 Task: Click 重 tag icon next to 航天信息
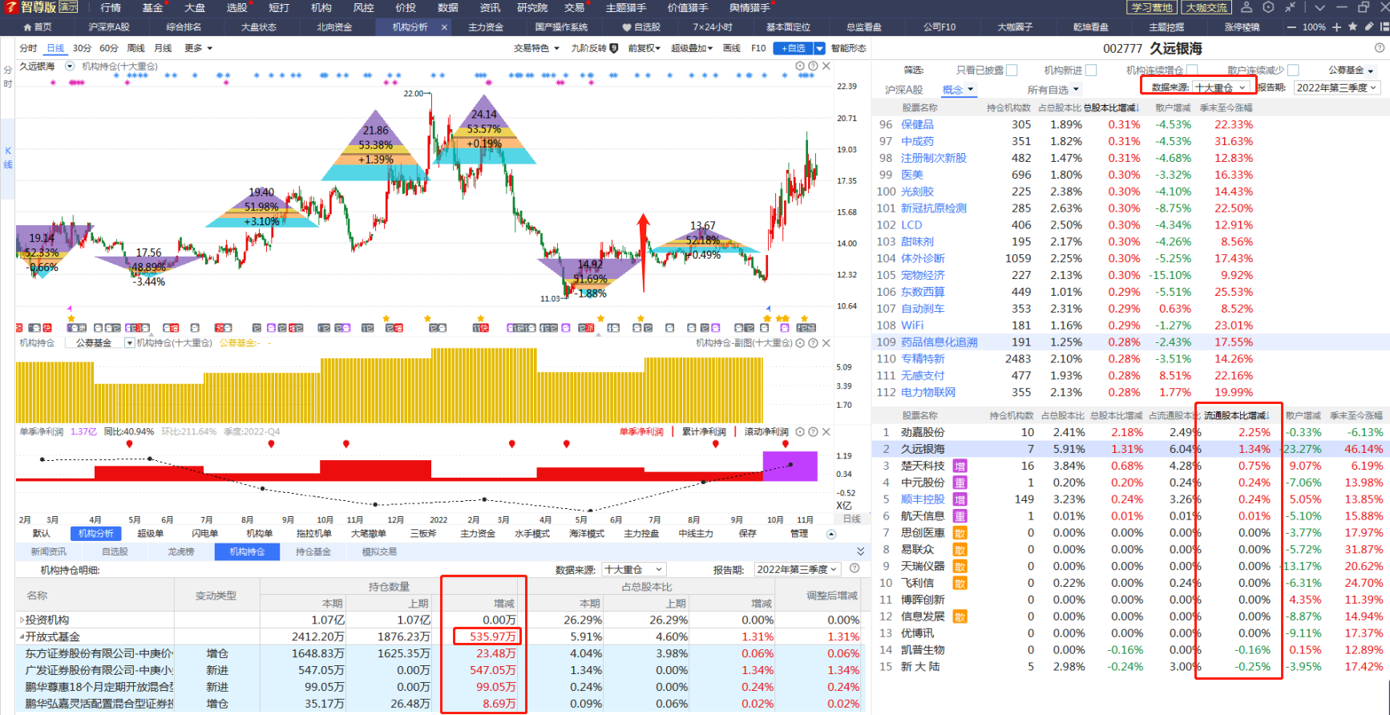tap(960, 516)
